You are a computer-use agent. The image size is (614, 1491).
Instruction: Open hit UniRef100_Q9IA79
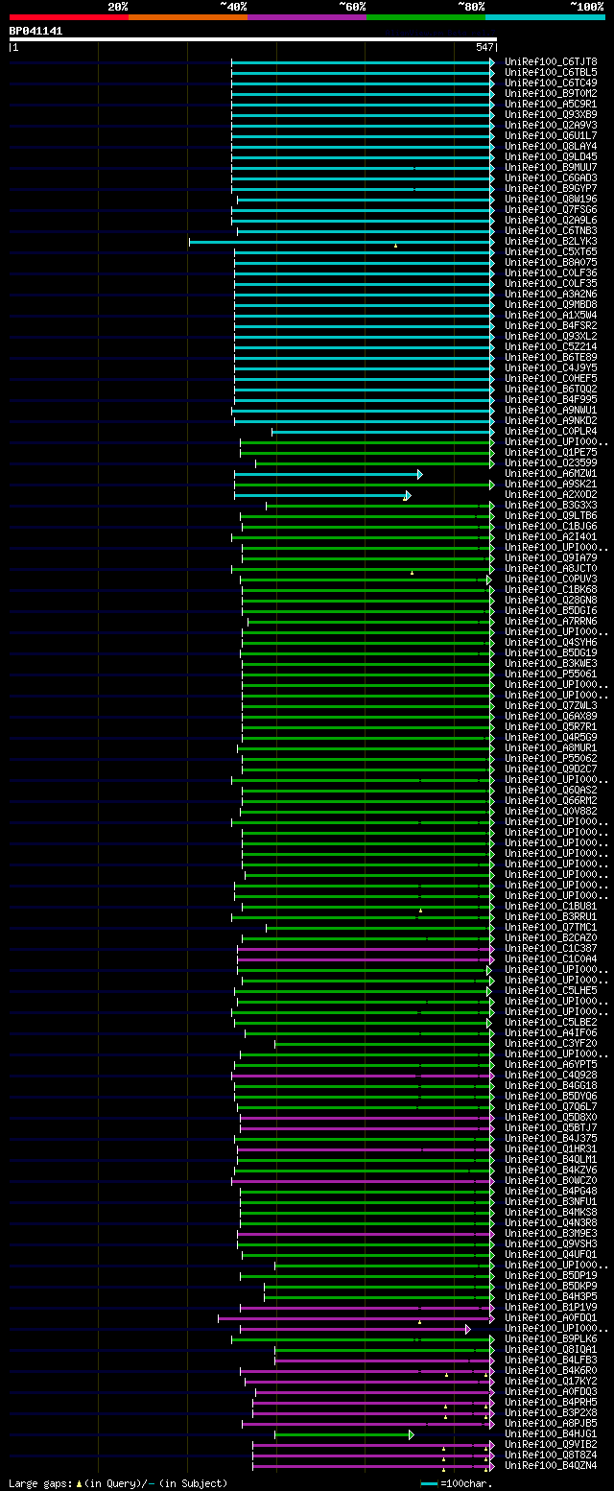(551, 557)
